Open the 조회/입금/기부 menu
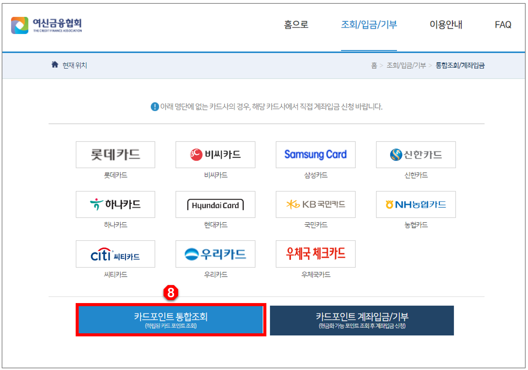Viewport: 528px width, 370px height. pyautogui.click(x=369, y=25)
